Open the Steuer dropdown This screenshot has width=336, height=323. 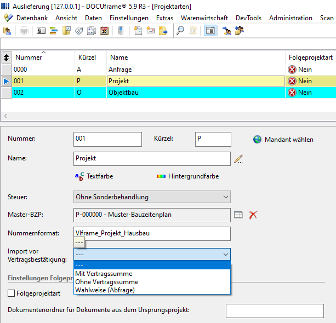pos(152,197)
